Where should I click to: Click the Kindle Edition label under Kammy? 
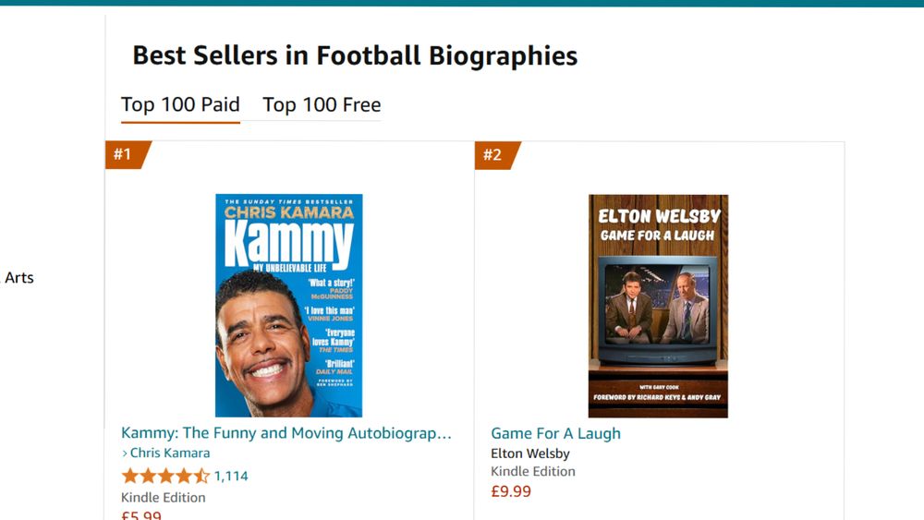click(164, 498)
